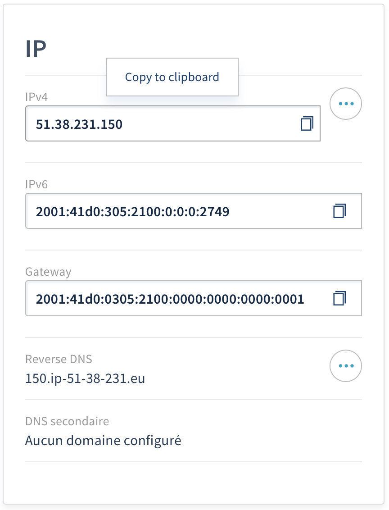
Task: Click the 150.ip-51-38-231.eu reverse DNS value
Action: click(x=85, y=378)
